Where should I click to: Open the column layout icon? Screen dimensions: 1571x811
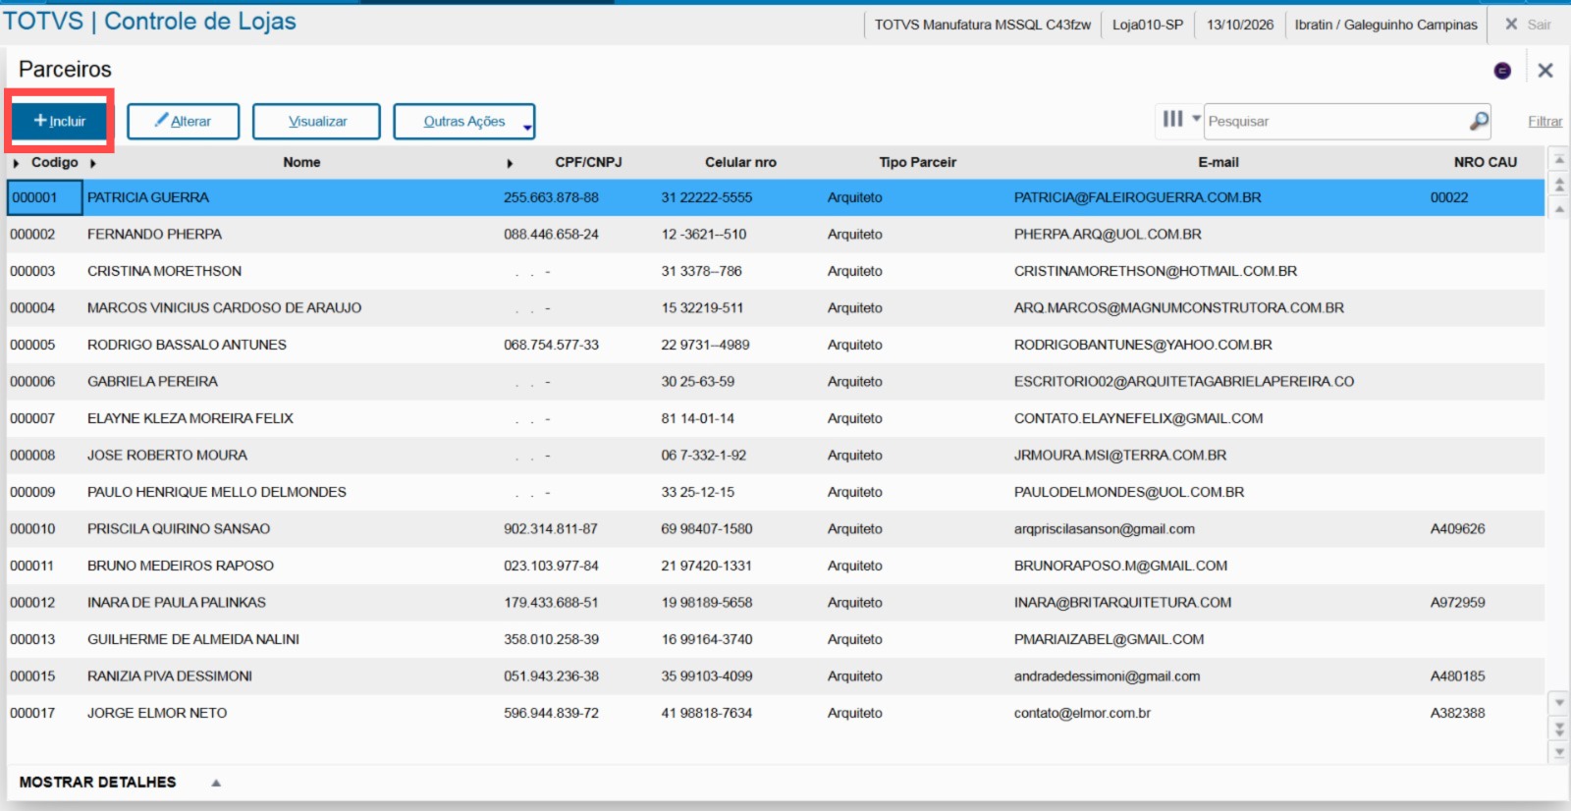tap(1172, 119)
